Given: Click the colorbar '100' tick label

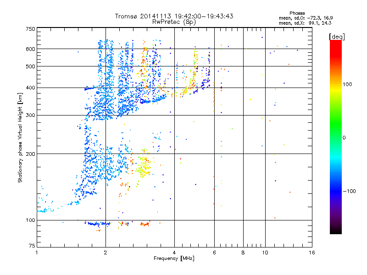Looking at the screenshot, I should pyautogui.click(x=347, y=84).
